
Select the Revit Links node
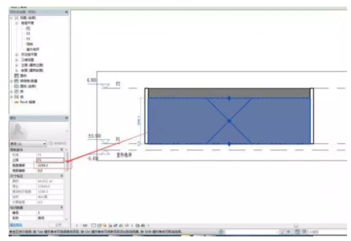tap(28, 102)
